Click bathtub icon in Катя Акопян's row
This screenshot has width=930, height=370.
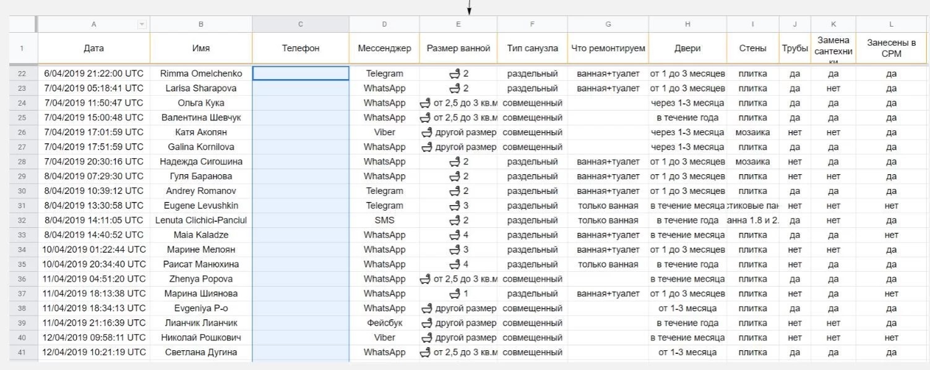(x=426, y=132)
